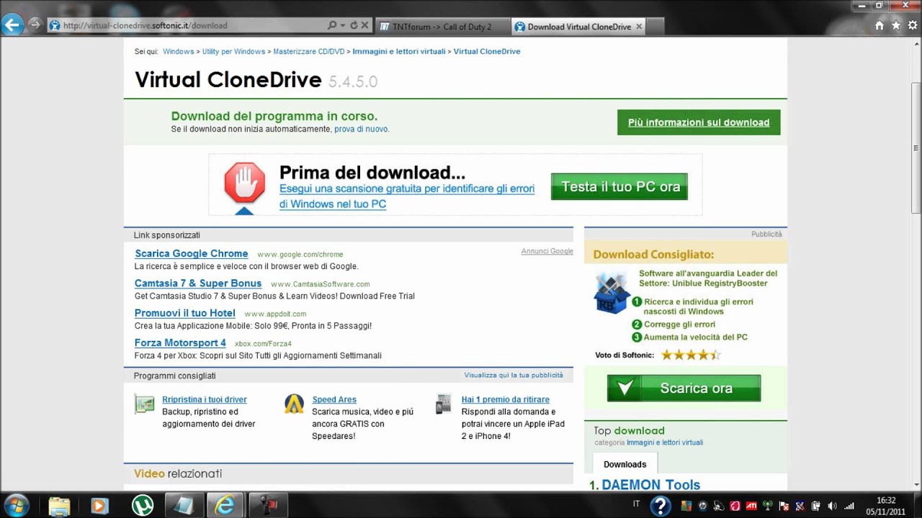Image resolution: width=922 pixels, height=518 pixels.
Task: Click the 'prova di nuovo' retry link
Action: [361, 129]
